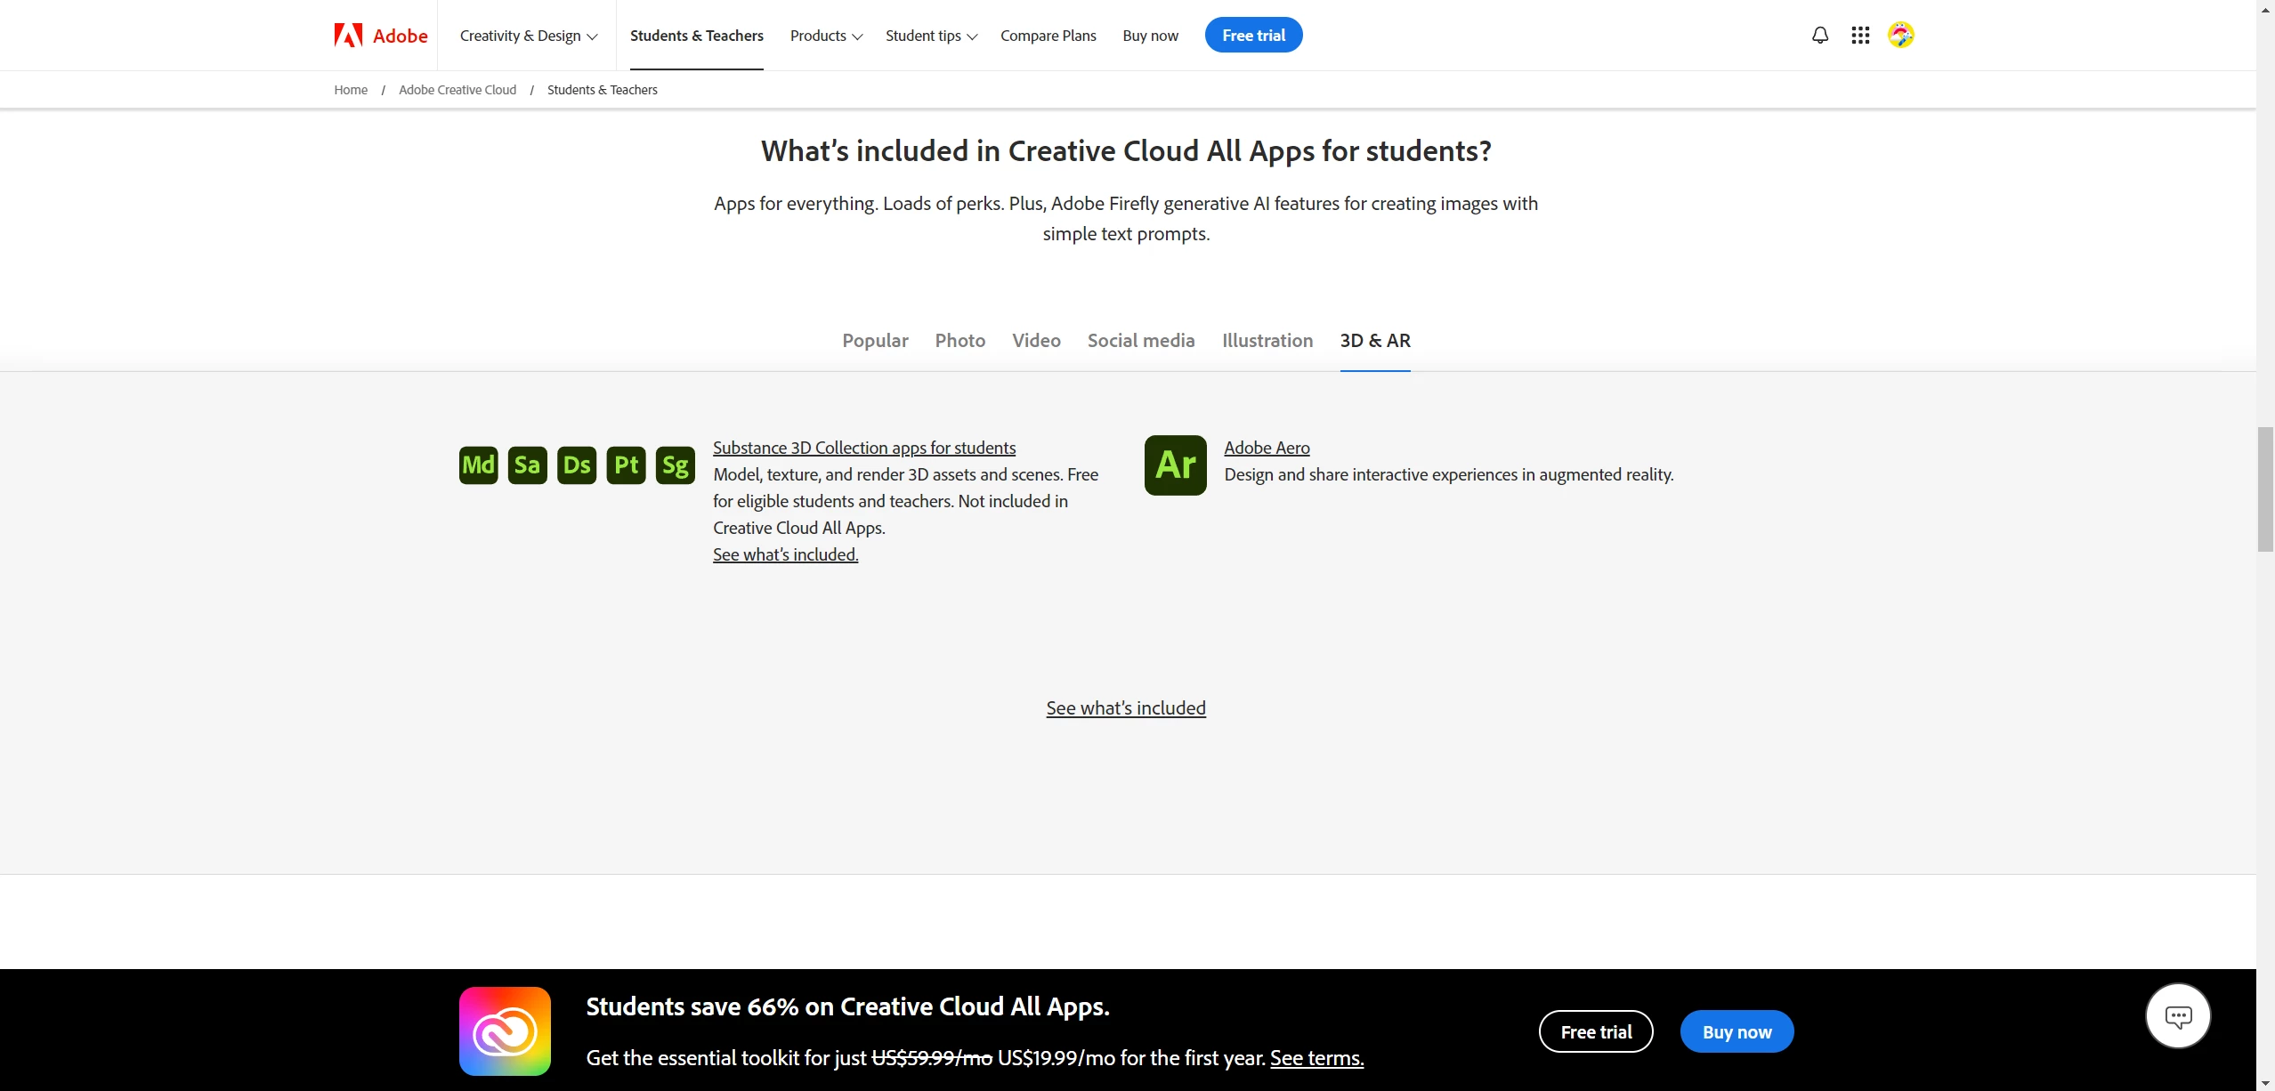The image size is (2275, 1091).
Task: Switch to the Illustration tab
Action: point(1267,340)
